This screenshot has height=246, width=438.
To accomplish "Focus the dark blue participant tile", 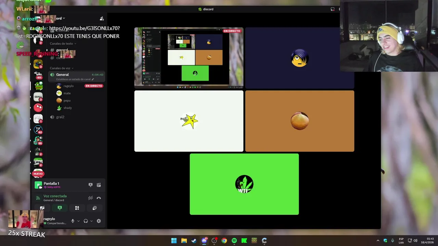I will tap(299, 58).
